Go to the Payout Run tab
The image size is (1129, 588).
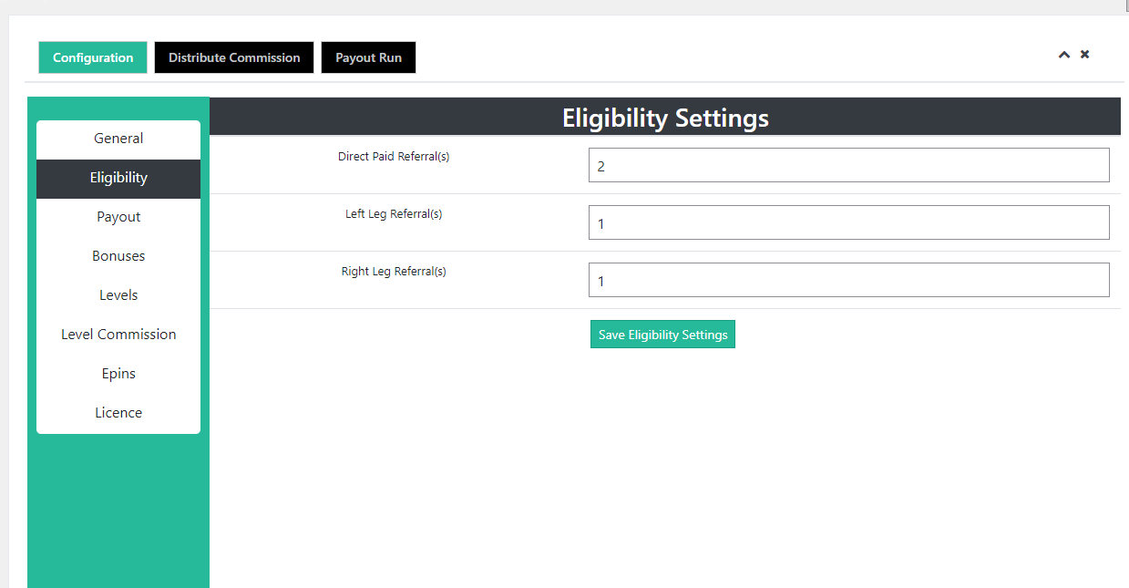(x=368, y=57)
